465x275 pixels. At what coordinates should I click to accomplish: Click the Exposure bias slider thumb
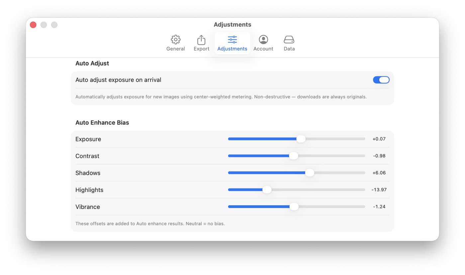[x=301, y=139]
